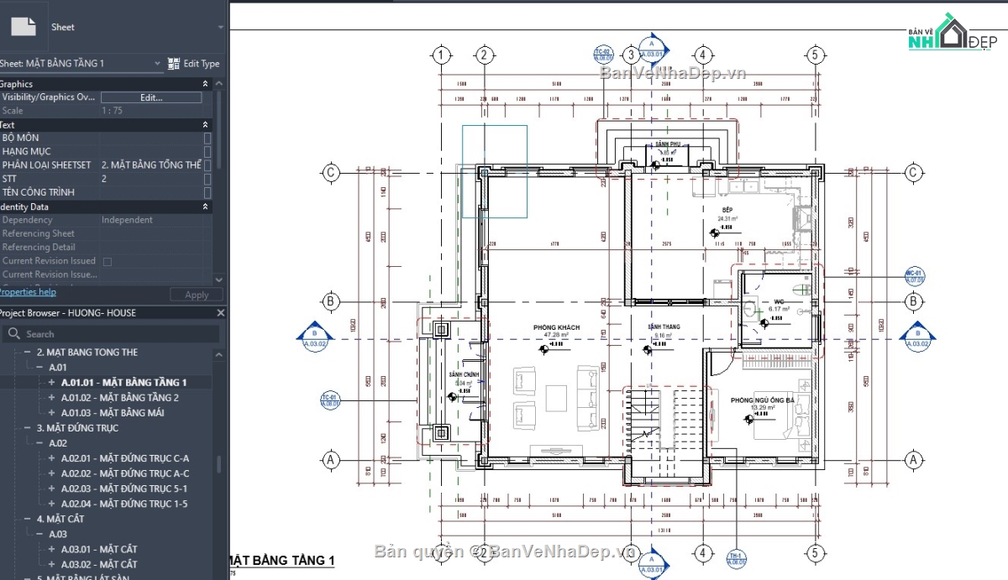
Task: Collapse the Graphics properties group
Action: (206, 84)
